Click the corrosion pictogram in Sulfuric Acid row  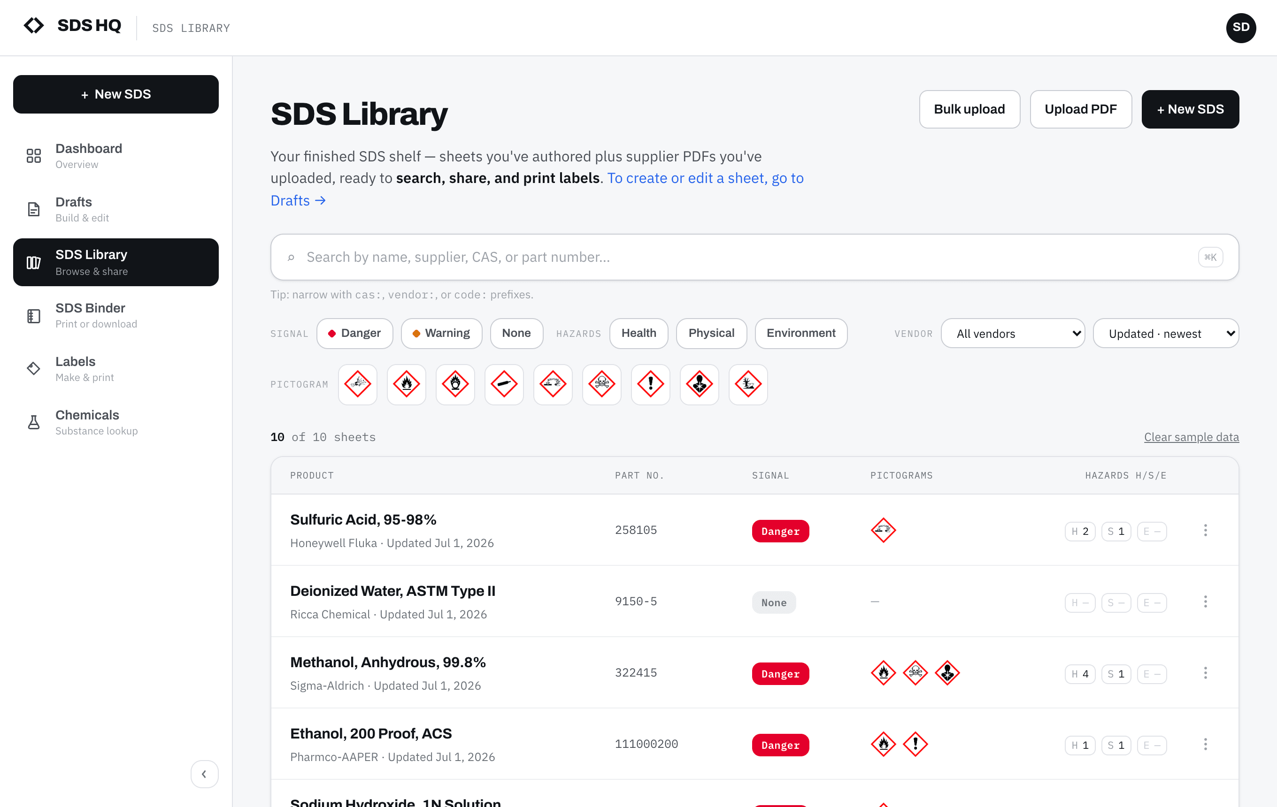[883, 530]
